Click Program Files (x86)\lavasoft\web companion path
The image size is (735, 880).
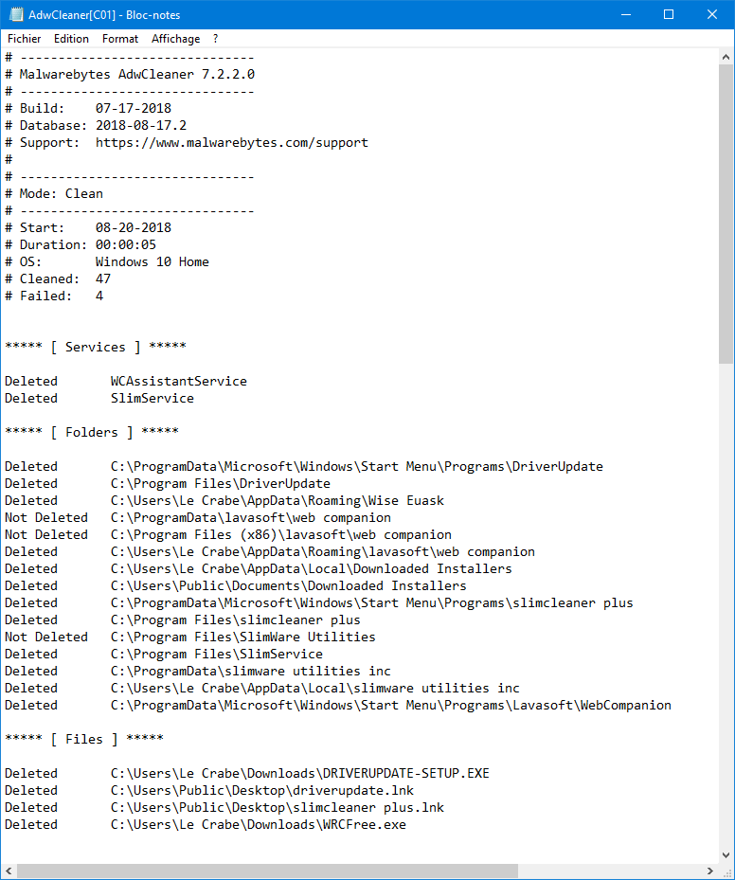[281, 534]
